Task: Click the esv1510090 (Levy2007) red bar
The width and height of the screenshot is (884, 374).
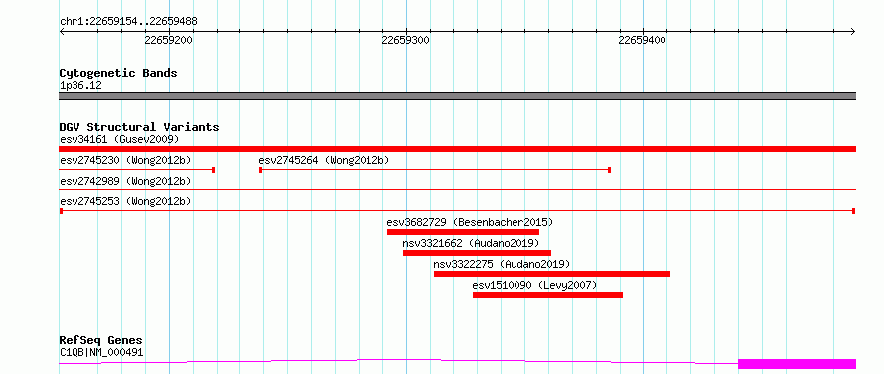Action: pyautogui.click(x=547, y=295)
